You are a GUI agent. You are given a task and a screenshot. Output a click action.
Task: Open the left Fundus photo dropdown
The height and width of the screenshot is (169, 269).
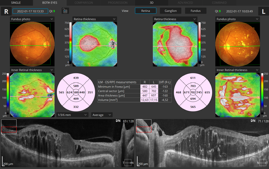pyautogui.click(x=32, y=19)
